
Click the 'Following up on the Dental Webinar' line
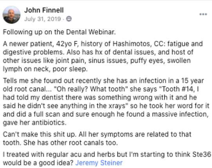(59, 32)
